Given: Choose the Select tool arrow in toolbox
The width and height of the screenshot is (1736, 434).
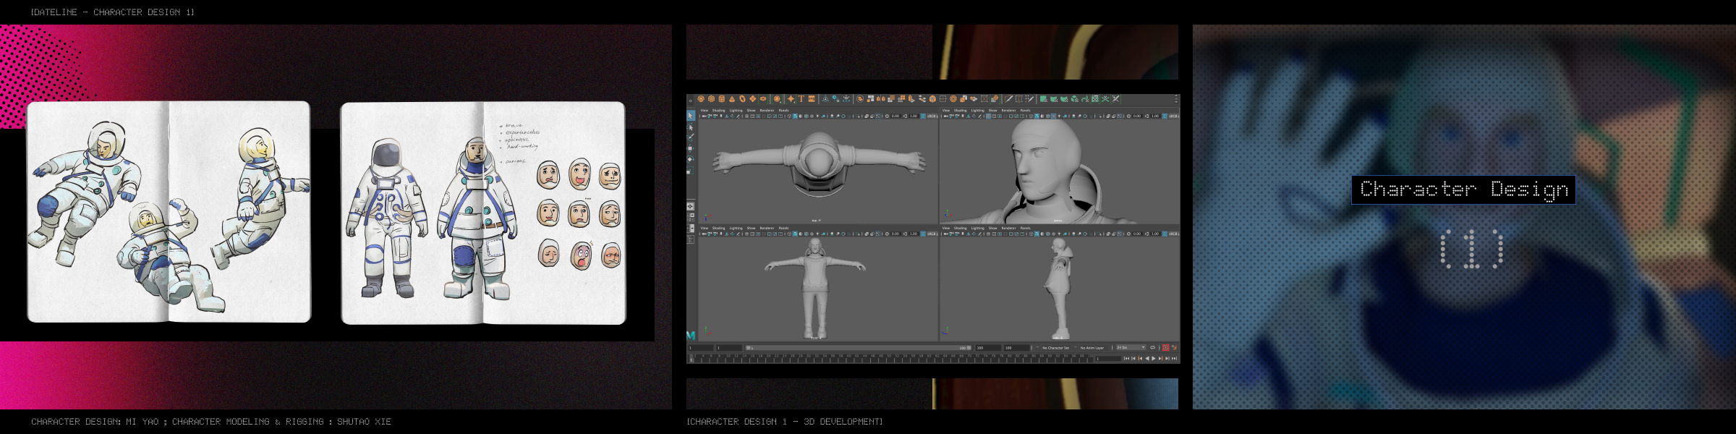Looking at the screenshot, I should coord(691,116).
